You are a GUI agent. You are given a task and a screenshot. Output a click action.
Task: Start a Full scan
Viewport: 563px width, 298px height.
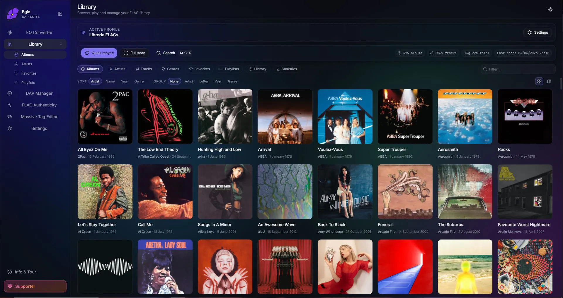pos(135,53)
